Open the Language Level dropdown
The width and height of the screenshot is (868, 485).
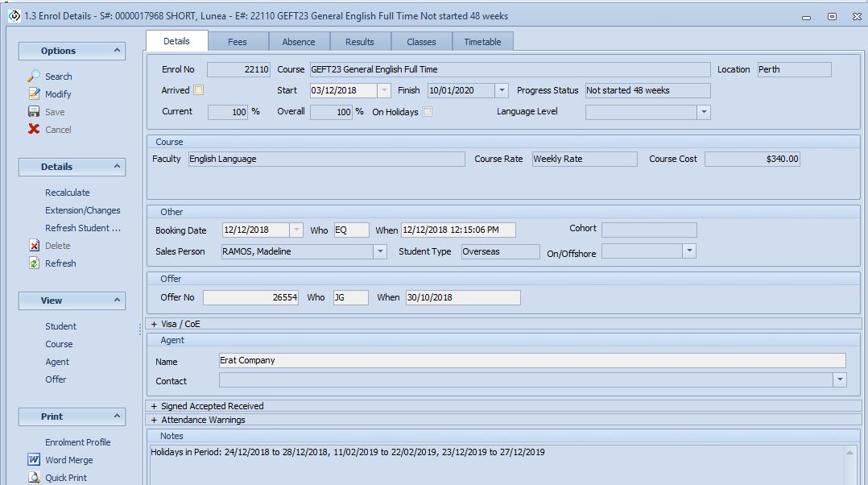pyautogui.click(x=704, y=112)
